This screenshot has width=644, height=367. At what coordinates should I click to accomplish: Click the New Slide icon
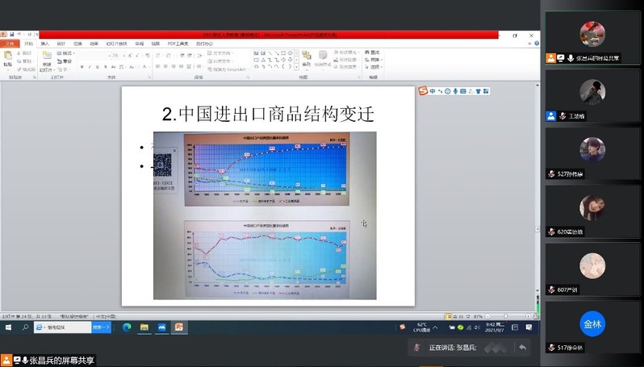[47, 58]
